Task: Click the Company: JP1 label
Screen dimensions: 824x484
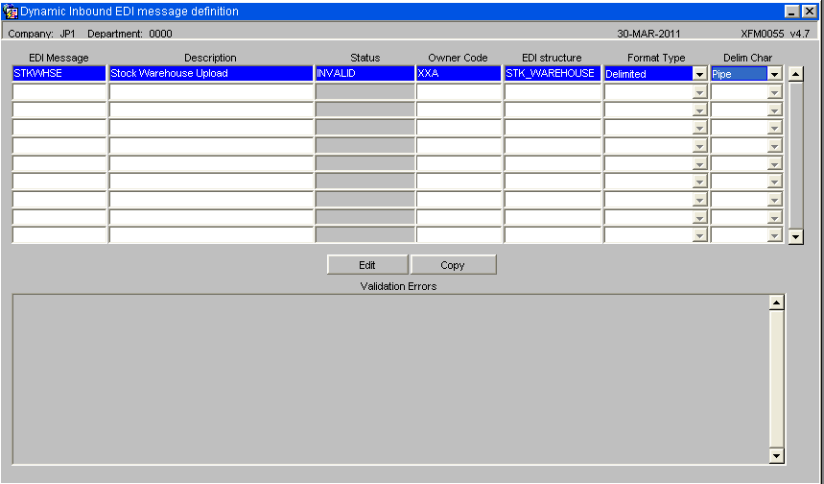Action: pos(41,34)
